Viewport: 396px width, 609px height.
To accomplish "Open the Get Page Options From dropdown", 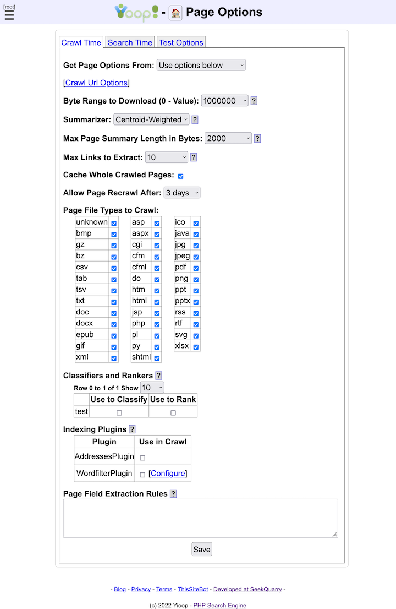I will pyautogui.click(x=201, y=65).
